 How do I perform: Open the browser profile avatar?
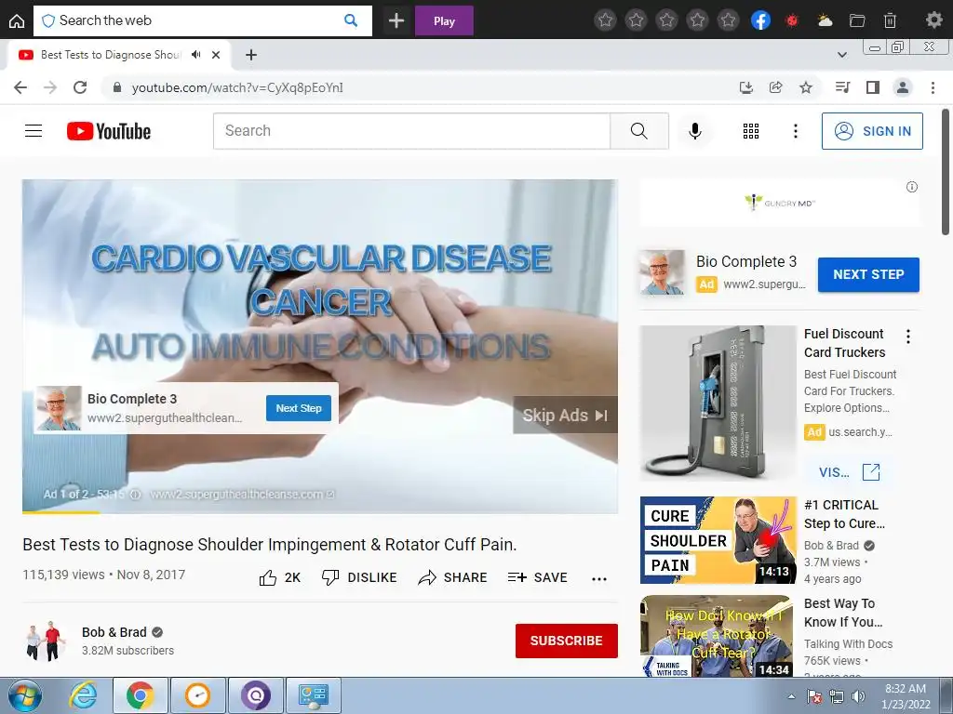(903, 87)
